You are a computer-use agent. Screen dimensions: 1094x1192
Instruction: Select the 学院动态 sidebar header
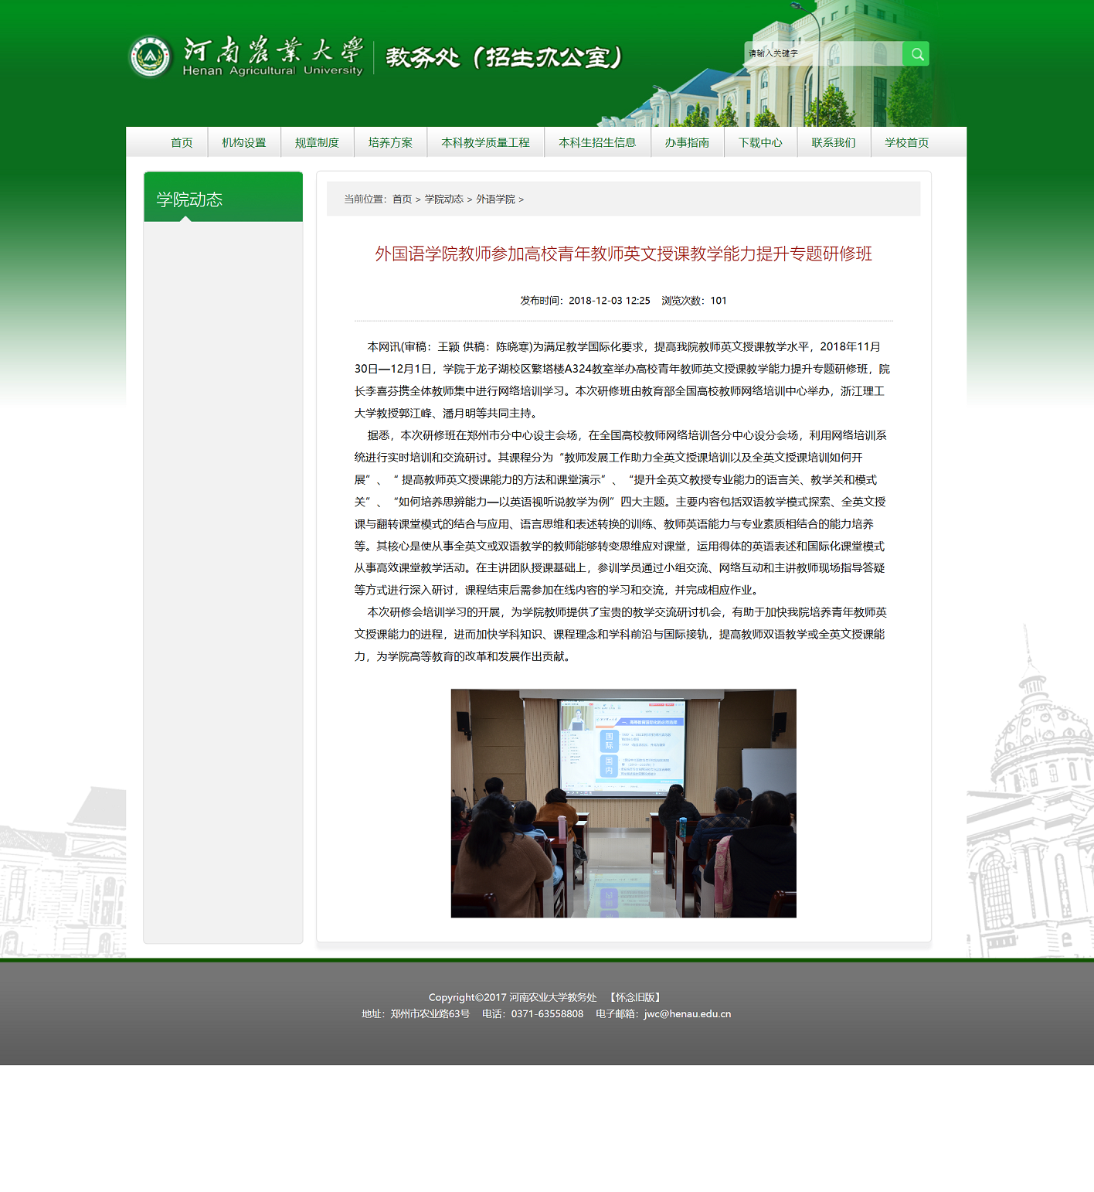(189, 199)
